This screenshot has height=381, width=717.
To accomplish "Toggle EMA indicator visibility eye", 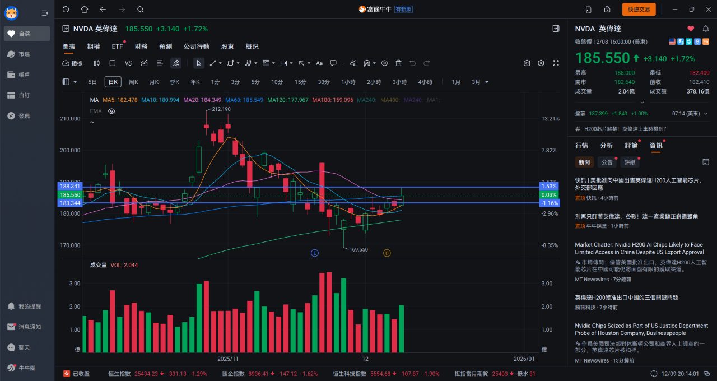I will (x=111, y=111).
